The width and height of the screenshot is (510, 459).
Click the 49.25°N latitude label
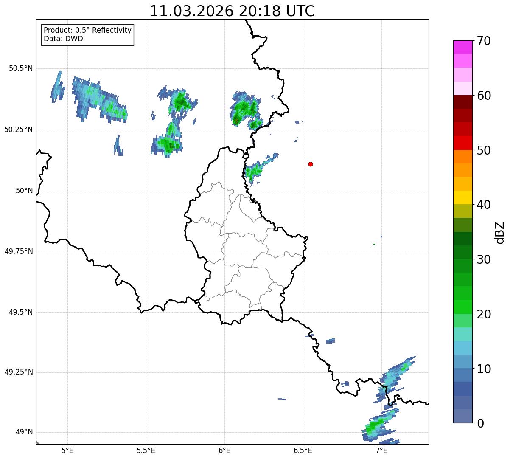(18, 372)
